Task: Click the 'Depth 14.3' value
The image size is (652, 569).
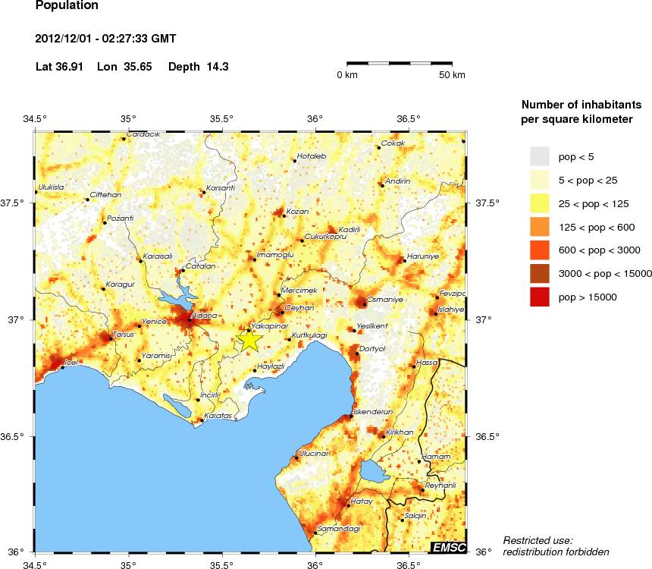Action: (x=199, y=67)
